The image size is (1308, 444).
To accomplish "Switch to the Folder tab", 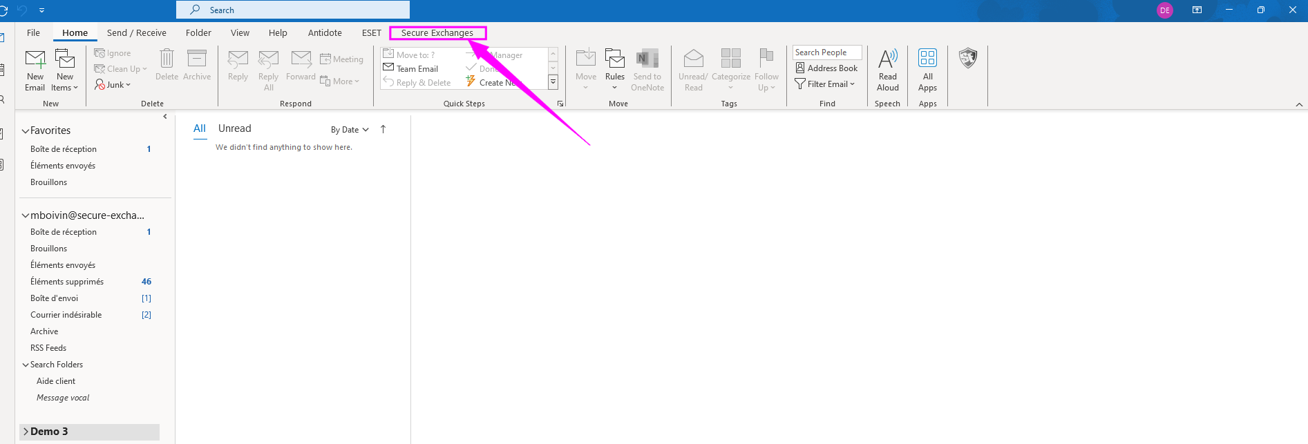I will click(x=198, y=32).
